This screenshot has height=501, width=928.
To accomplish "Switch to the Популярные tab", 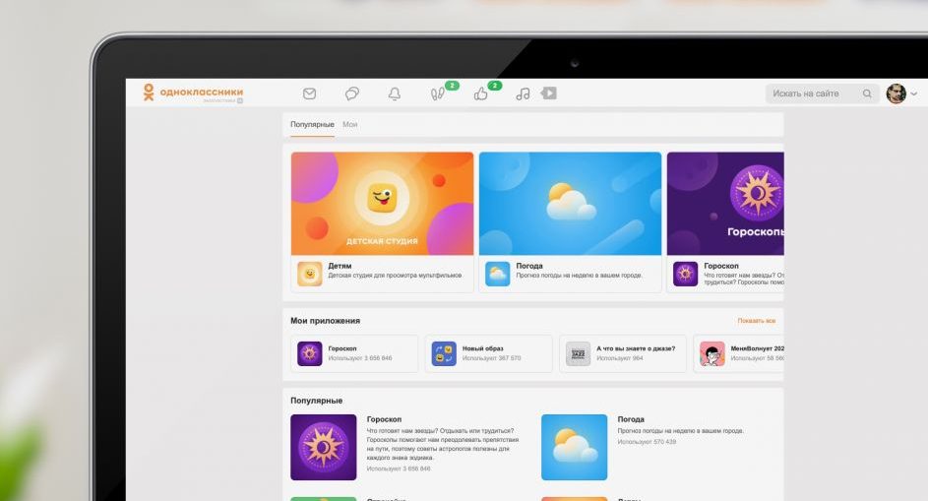I will [x=312, y=124].
